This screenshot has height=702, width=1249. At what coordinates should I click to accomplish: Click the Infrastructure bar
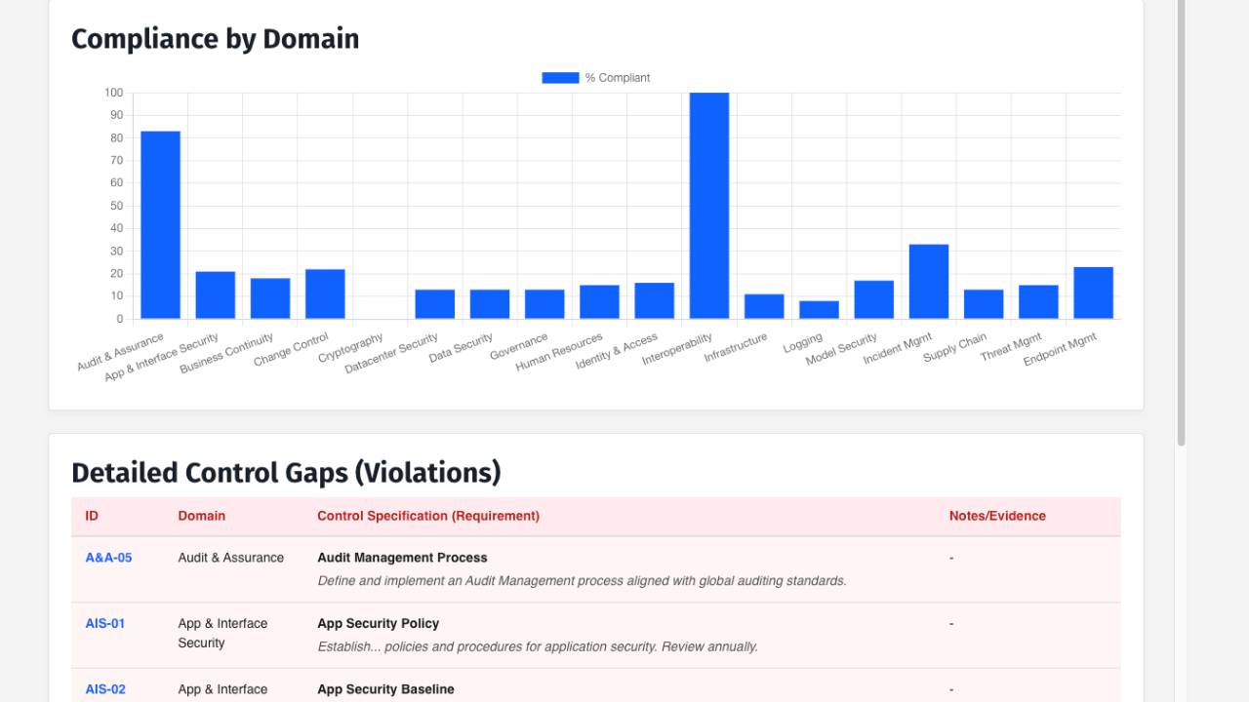[x=764, y=306]
